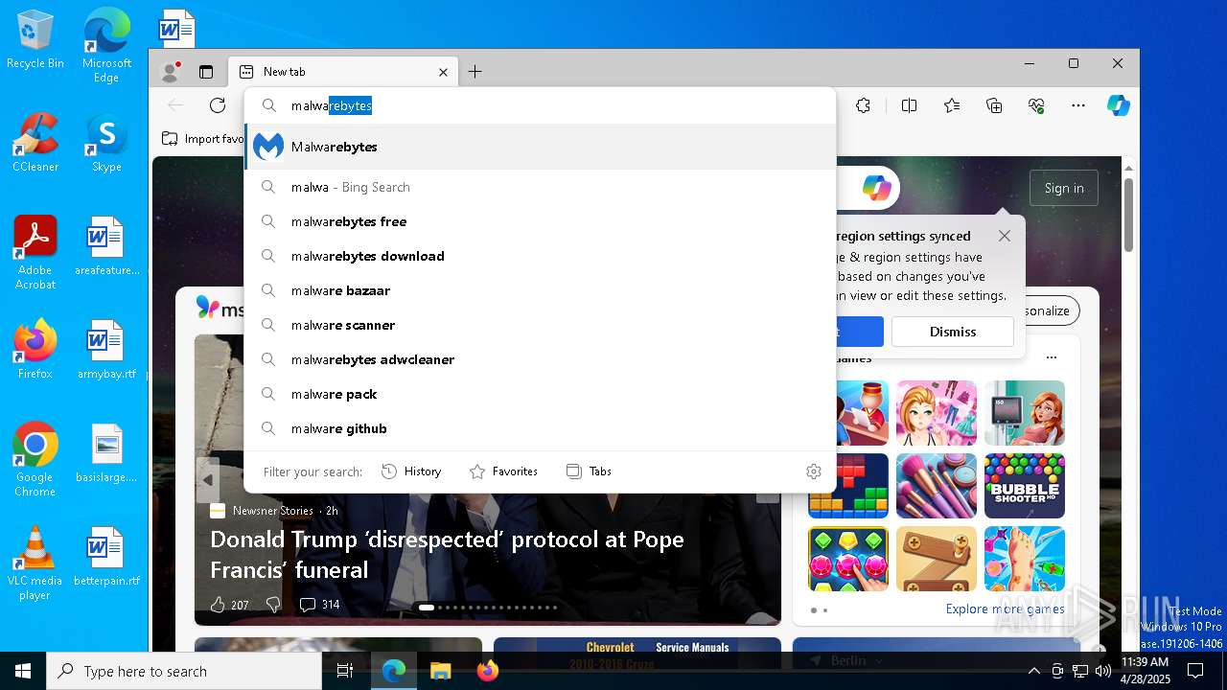Toggle Split screen icon in the toolbar
The height and width of the screenshot is (690, 1227).
pyautogui.click(x=909, y=105)
